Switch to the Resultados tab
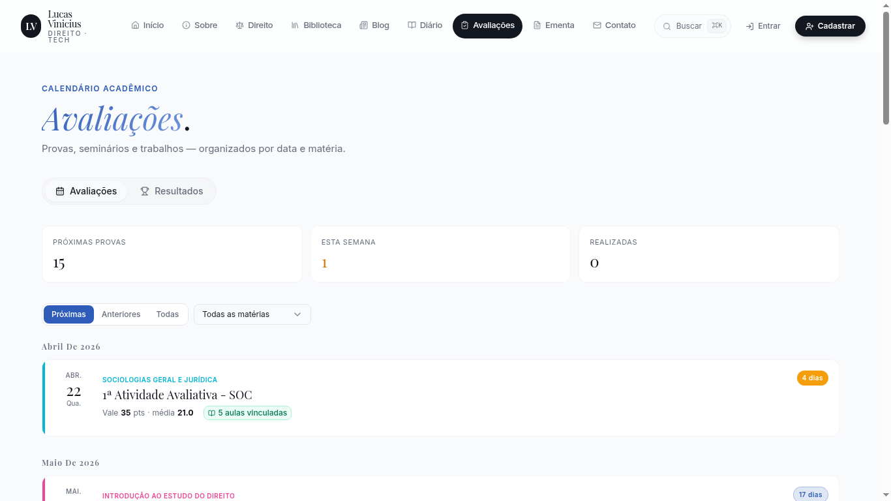The height and width of the screenshot is (501, 891). point(172,191)
